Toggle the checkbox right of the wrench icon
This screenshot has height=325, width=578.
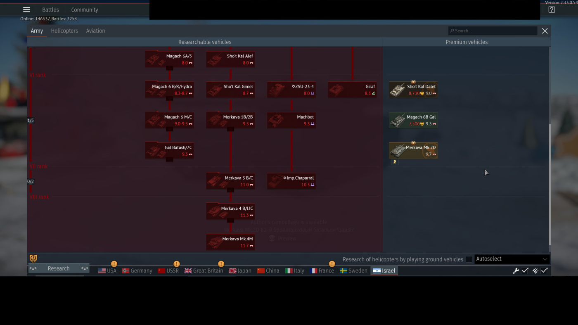tap(525, 271)
